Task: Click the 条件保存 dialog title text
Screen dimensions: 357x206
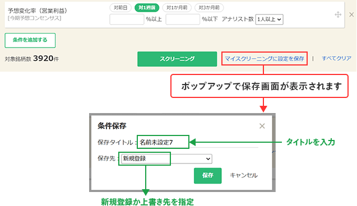Action: coord(112,126)
